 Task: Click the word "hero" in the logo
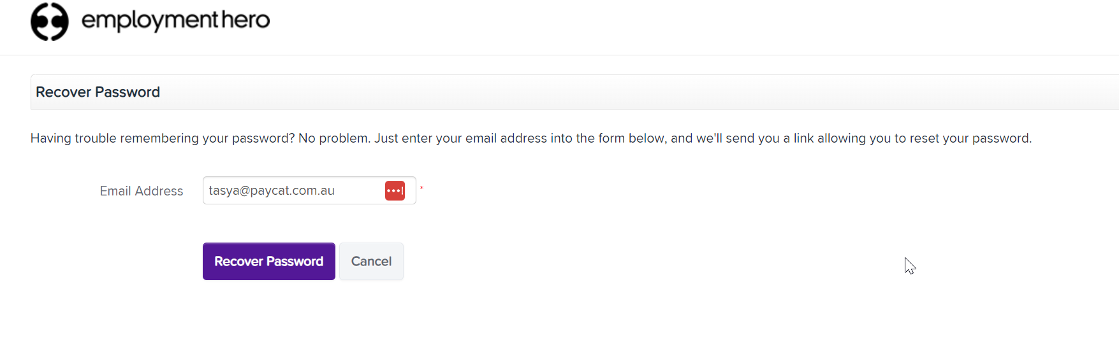tap(245, 20)
